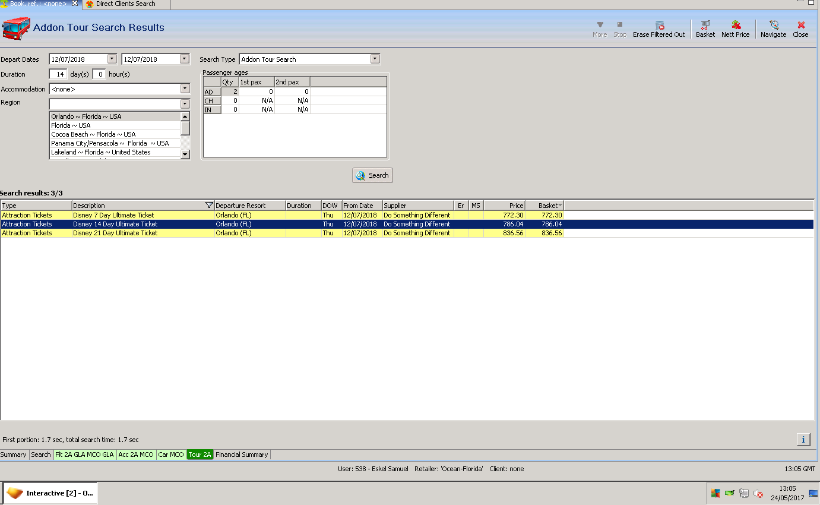This screenshot has height=505, width=820.
Task: Click the Erase Filtered Out toolbar icon
Action: click(659, 25)
